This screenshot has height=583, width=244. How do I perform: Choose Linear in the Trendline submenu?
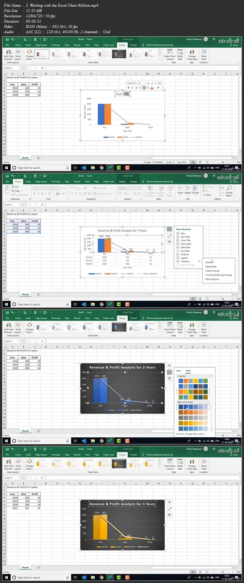(209, 262)
